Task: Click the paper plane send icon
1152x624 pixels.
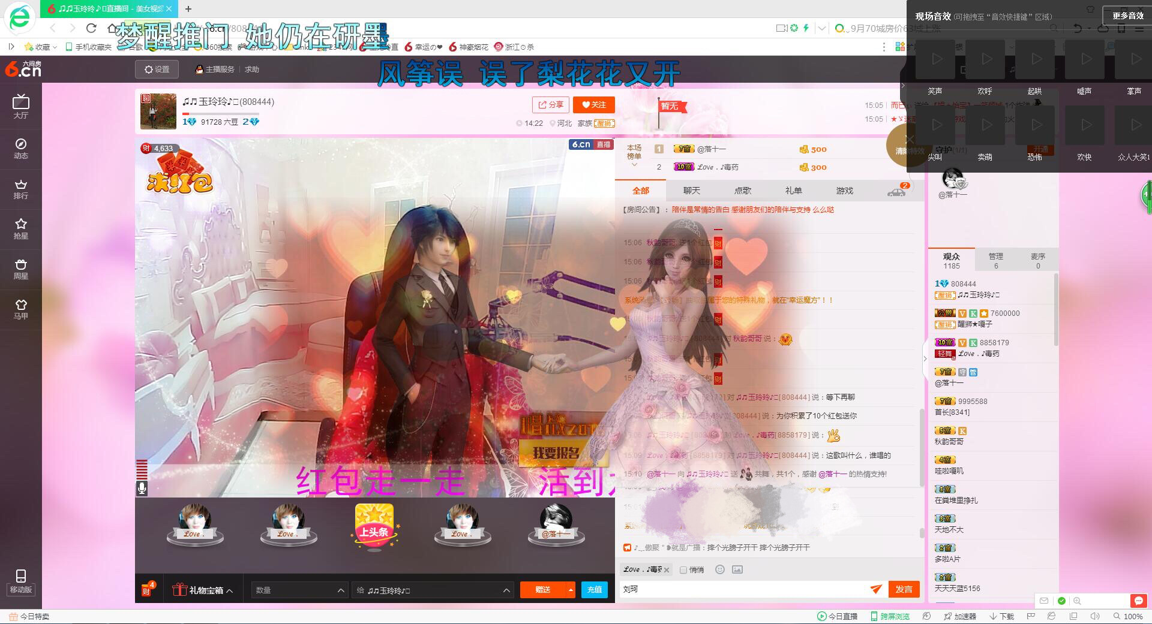Action: pos(877,589)
